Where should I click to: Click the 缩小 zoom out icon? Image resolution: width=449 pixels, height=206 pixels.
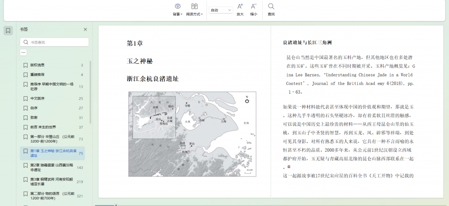(253, 10)
